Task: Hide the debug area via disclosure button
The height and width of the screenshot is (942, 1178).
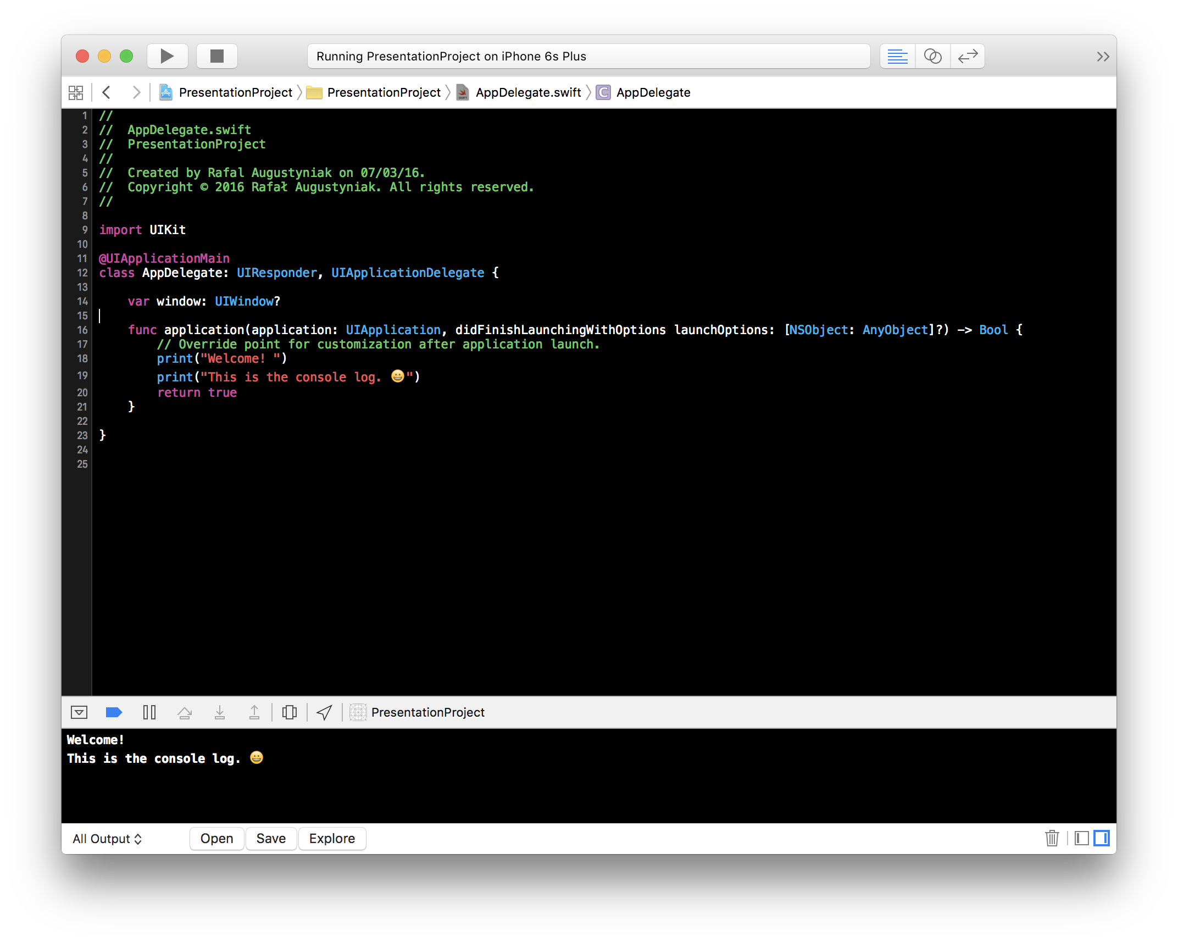Action: click(x=79, y=712)
